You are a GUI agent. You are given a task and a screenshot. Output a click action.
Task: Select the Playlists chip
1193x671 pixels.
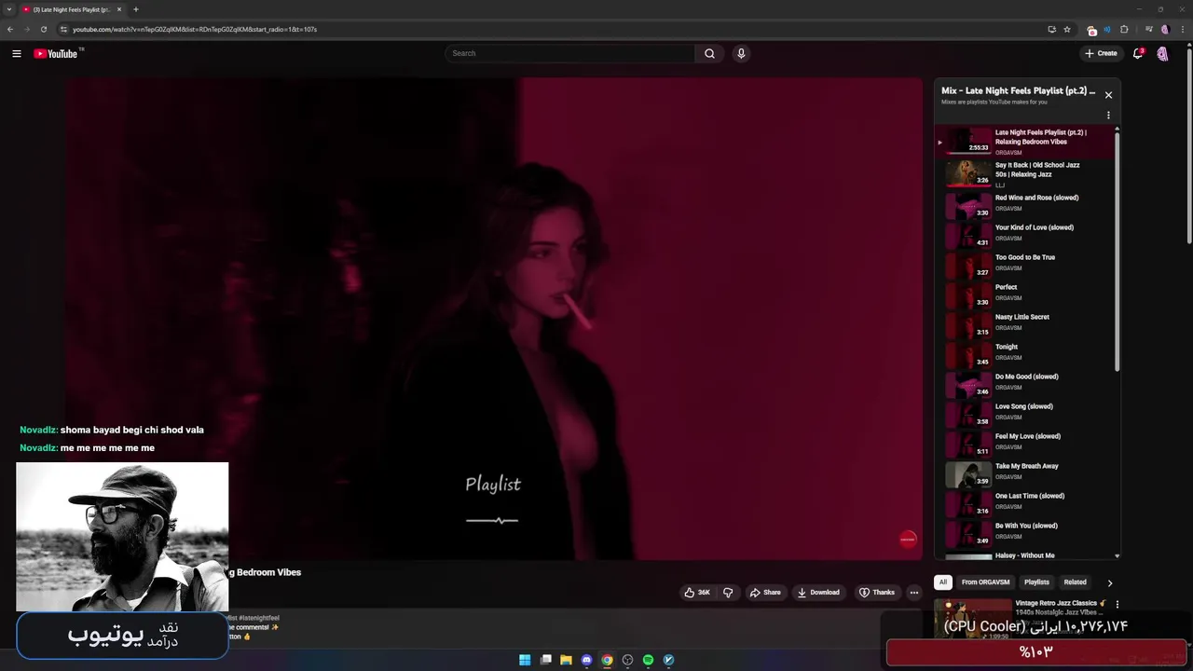[1036, 582]
